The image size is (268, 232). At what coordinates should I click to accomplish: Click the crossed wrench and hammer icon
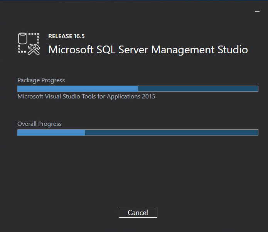pyautogui.click(x=34, y=50)
